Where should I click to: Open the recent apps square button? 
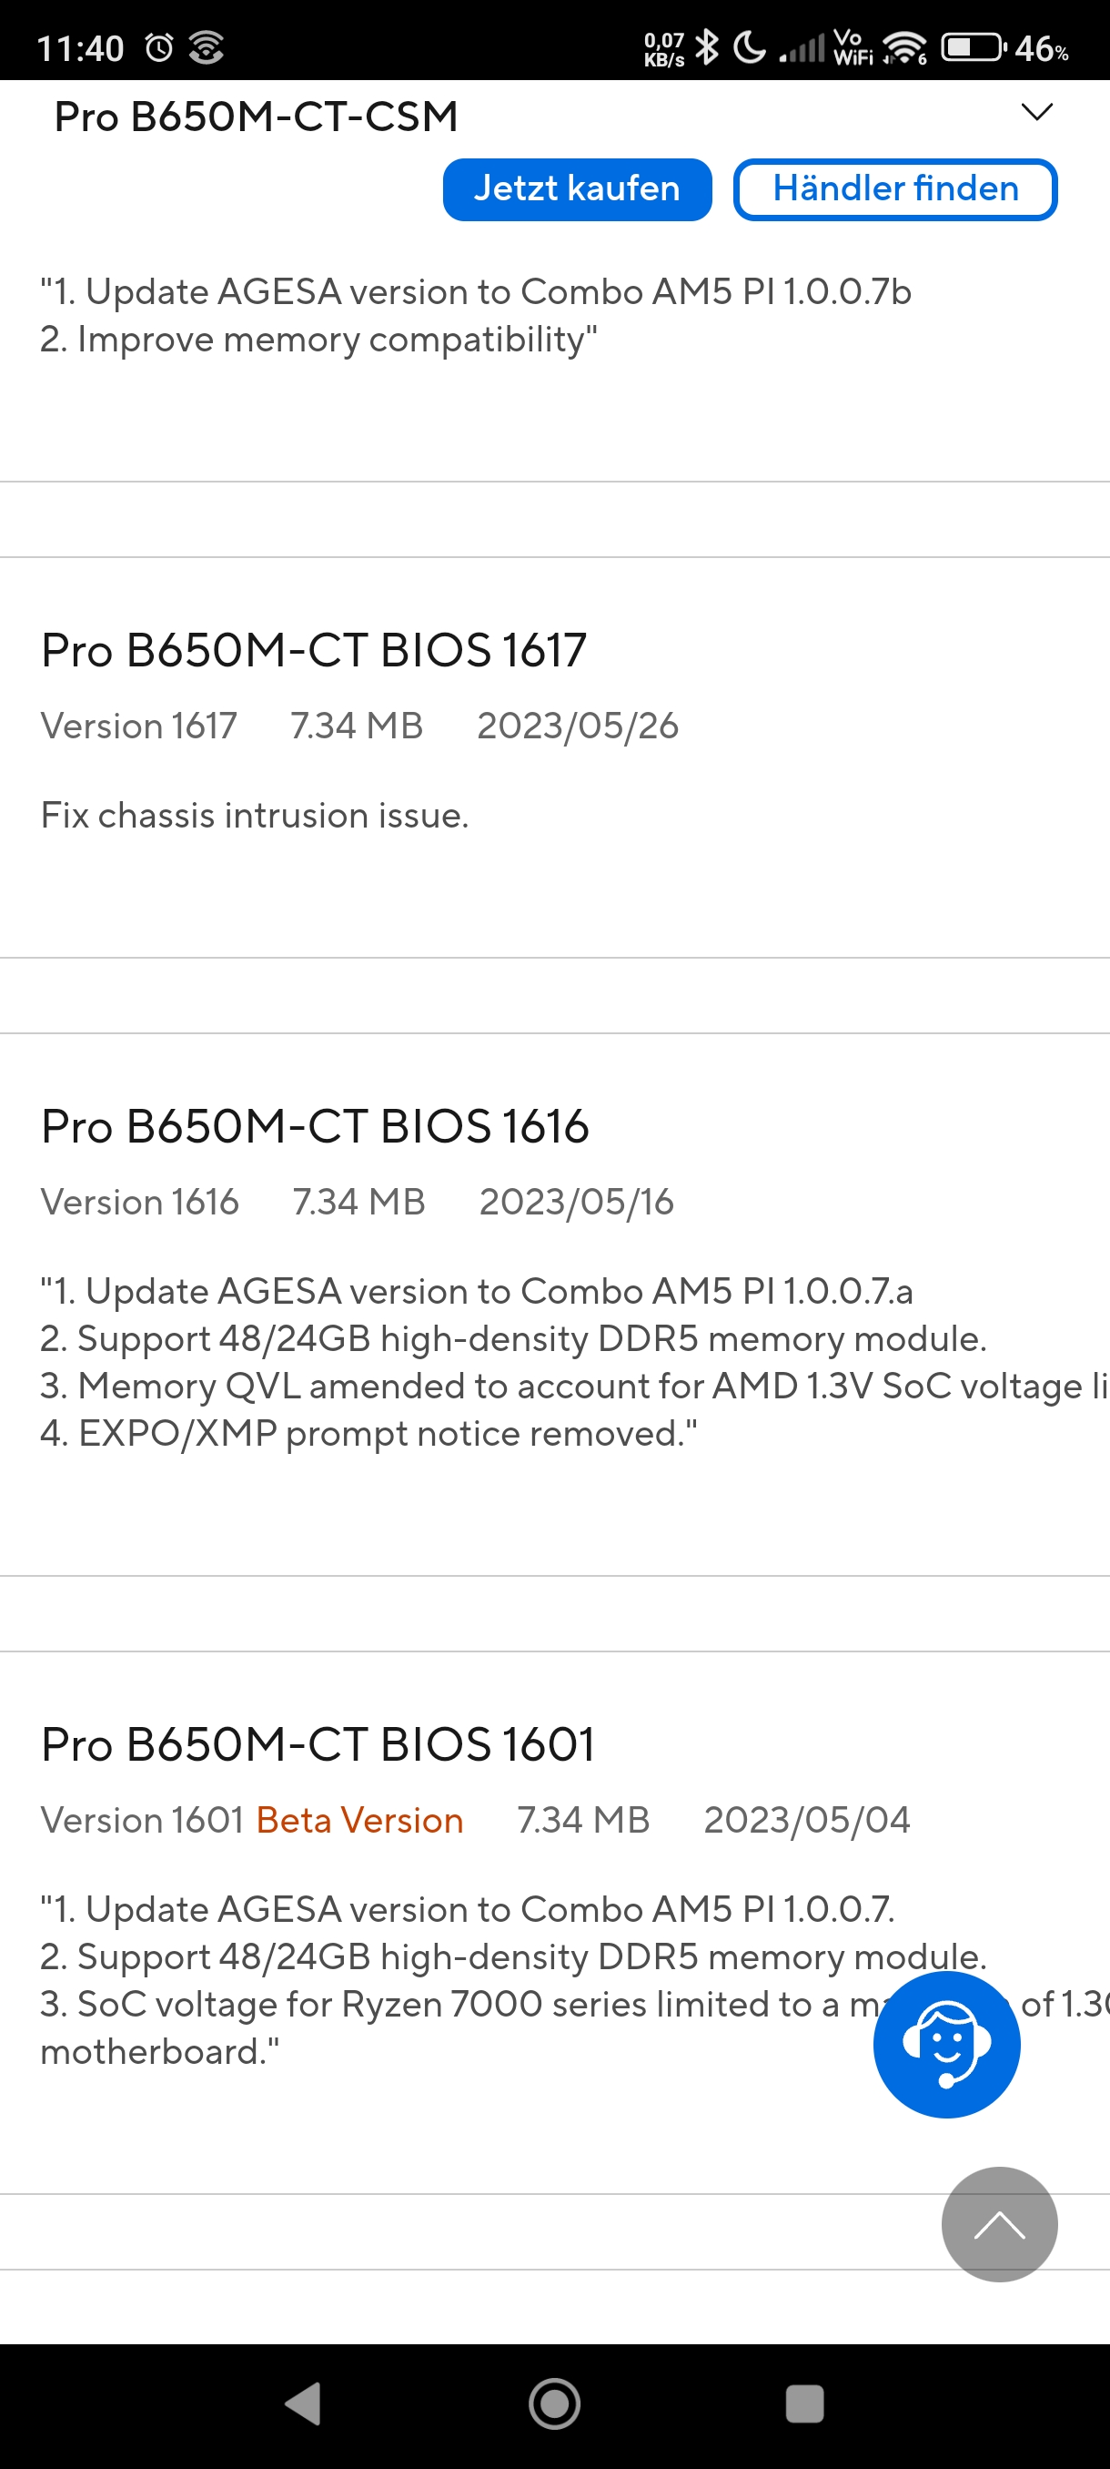804,2403
